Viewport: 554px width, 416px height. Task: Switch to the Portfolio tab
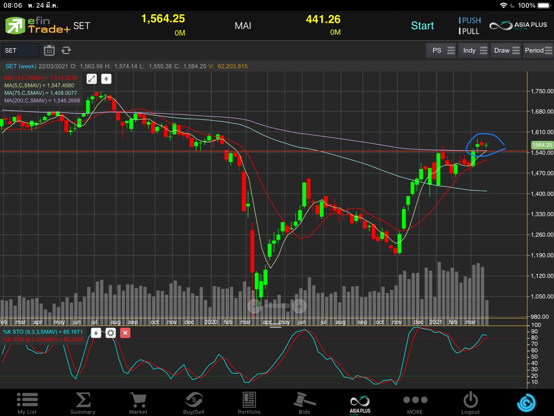[x=249, y=403]
